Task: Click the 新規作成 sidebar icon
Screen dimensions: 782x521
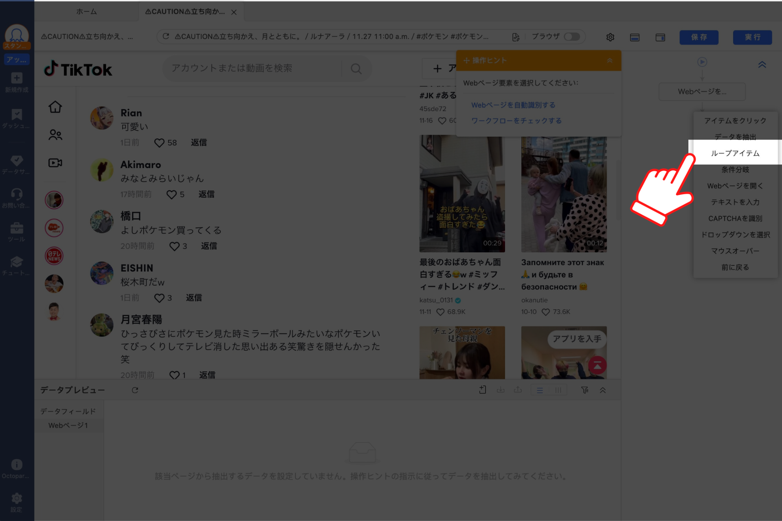Action: coord(17,82)
